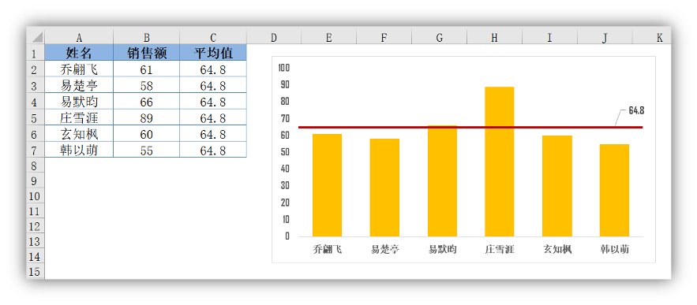Select column E header
Viewport: 697px width, 305px height.
[x=328, y=37]
